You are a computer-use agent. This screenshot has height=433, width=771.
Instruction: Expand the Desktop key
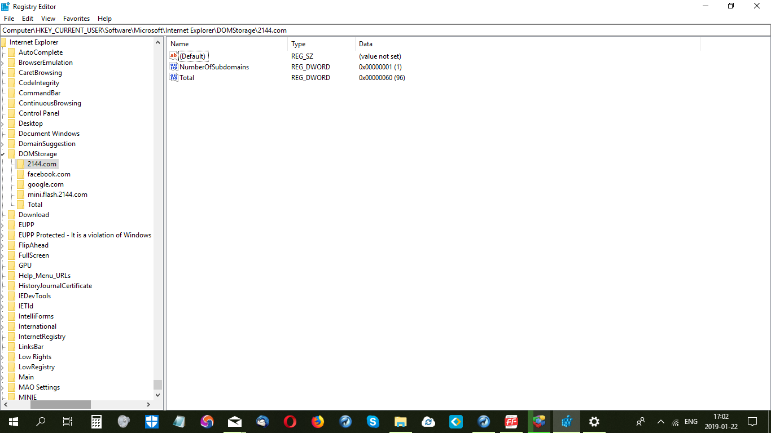pyautogui.click(x=3, y=123)
